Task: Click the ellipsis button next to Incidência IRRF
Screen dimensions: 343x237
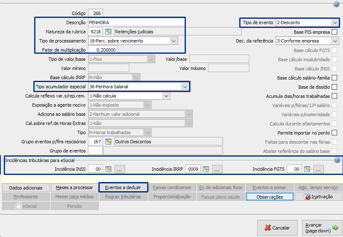Action: [x=217, y=169]
